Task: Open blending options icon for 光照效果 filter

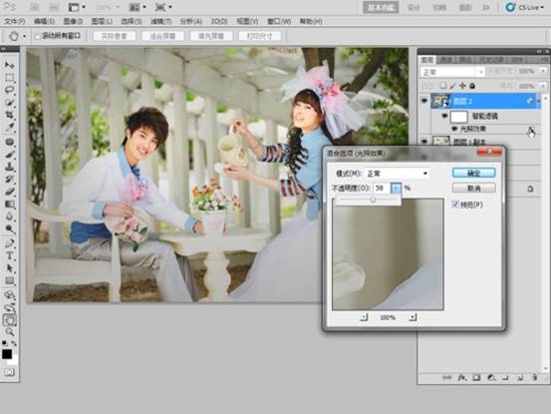Action: [531, 129]
